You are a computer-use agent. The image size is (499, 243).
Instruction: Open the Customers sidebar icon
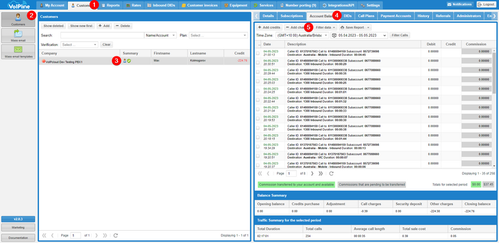(x=18, y=19)
